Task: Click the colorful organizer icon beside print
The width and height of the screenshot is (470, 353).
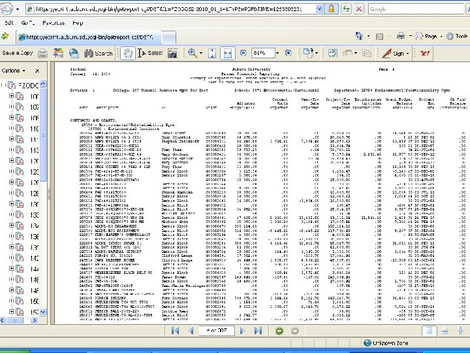Action: pyautogui.click(x=59, y=54)
